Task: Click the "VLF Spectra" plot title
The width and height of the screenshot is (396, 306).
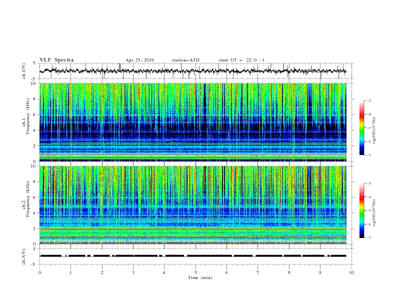Action: [x=56, y=60]
